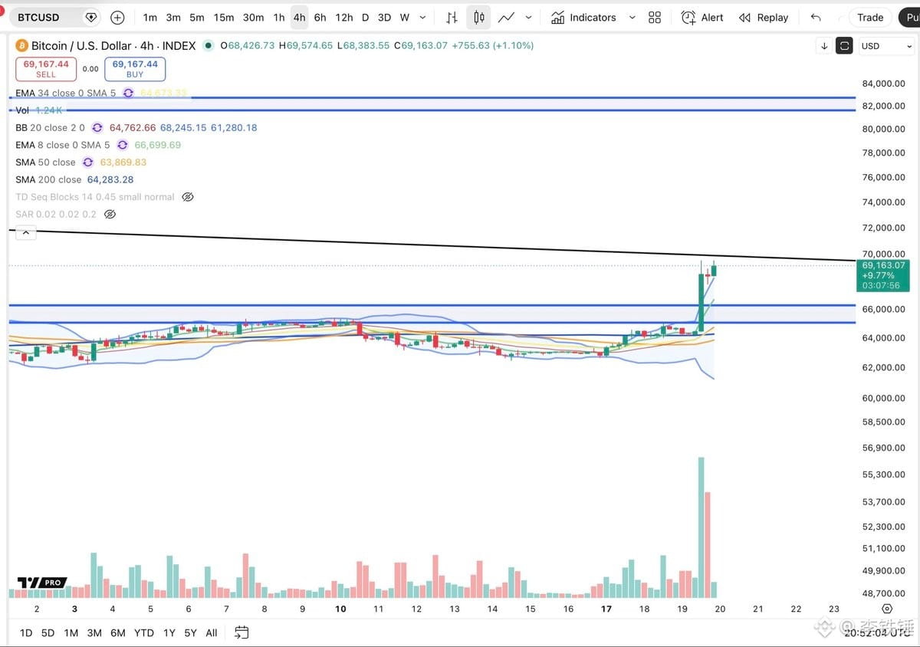Click refresh icon on SMA 50 legend

click(87, 163)
